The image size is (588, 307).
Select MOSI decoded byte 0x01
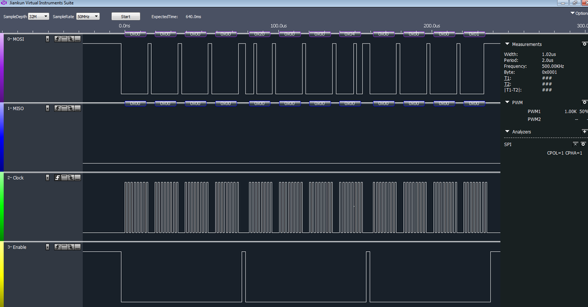coord(474,34)
